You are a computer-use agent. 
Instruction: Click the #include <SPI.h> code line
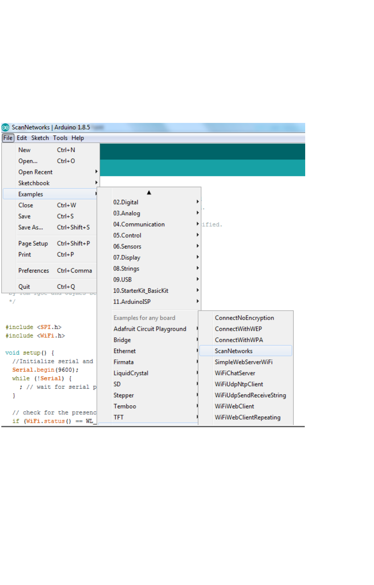[x=34, y=327]
